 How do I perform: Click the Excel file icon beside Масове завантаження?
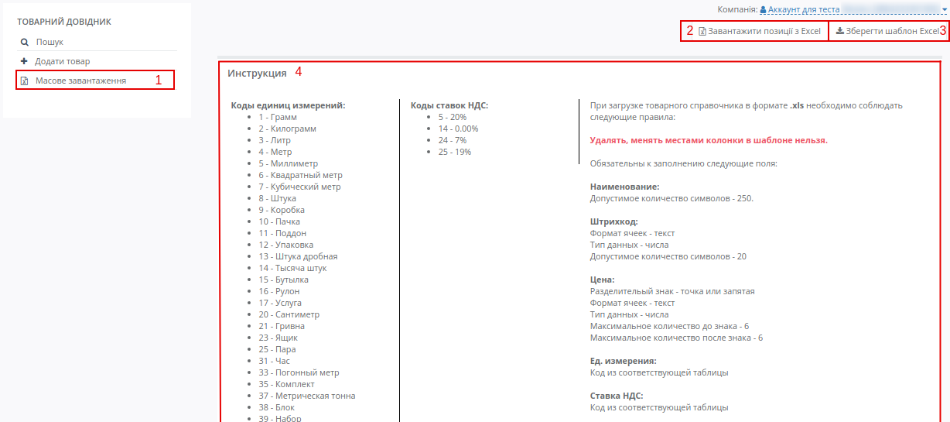point(24,81)
